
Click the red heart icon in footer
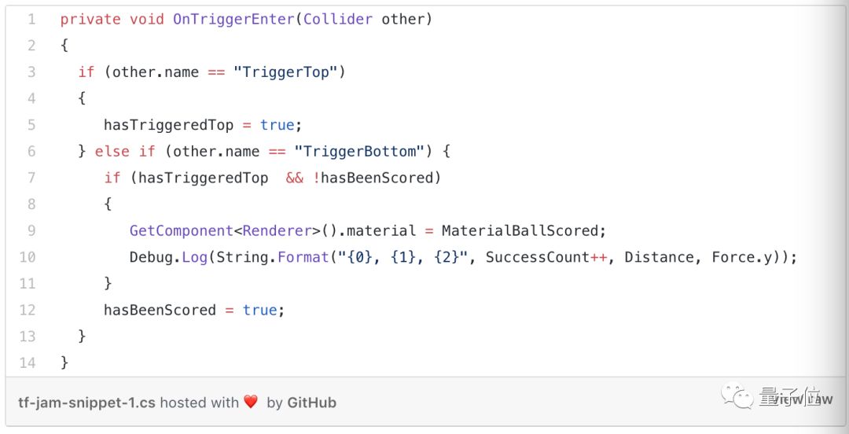click(251, 402)
